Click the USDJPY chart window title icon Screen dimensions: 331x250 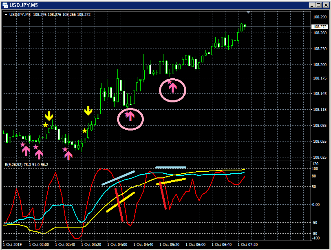click(x=5, y=5)
